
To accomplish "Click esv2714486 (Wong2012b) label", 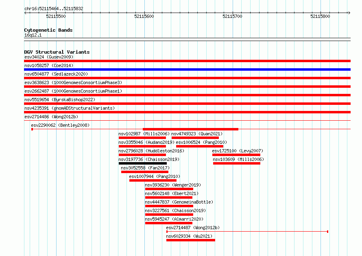I will (51, 117).
